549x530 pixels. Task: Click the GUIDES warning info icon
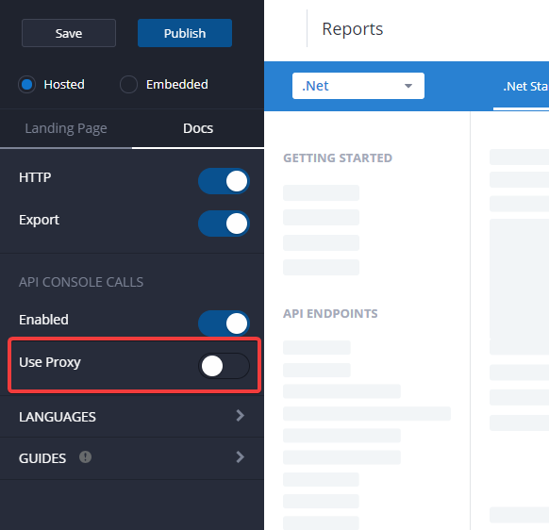pyautogui.click(x=85, y=456)
